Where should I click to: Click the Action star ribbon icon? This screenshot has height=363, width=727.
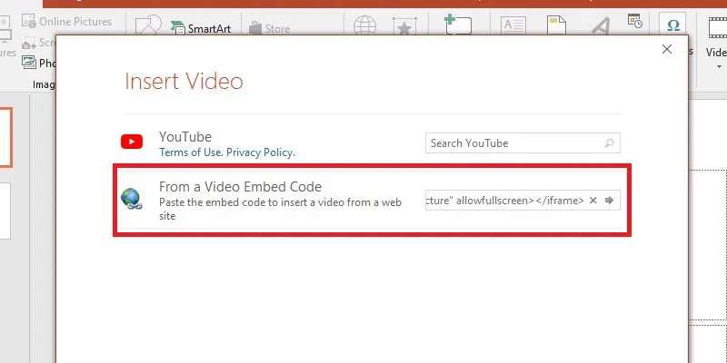coord(404,26)
